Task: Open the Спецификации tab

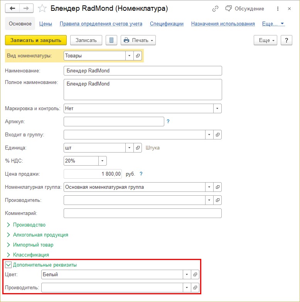Action: (x=167, y=23)
